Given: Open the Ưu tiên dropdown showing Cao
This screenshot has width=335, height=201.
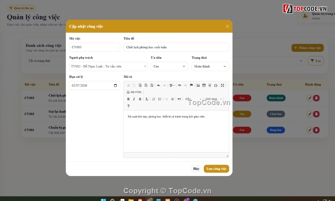Looking at the screenshot, I should pos(169,67).
